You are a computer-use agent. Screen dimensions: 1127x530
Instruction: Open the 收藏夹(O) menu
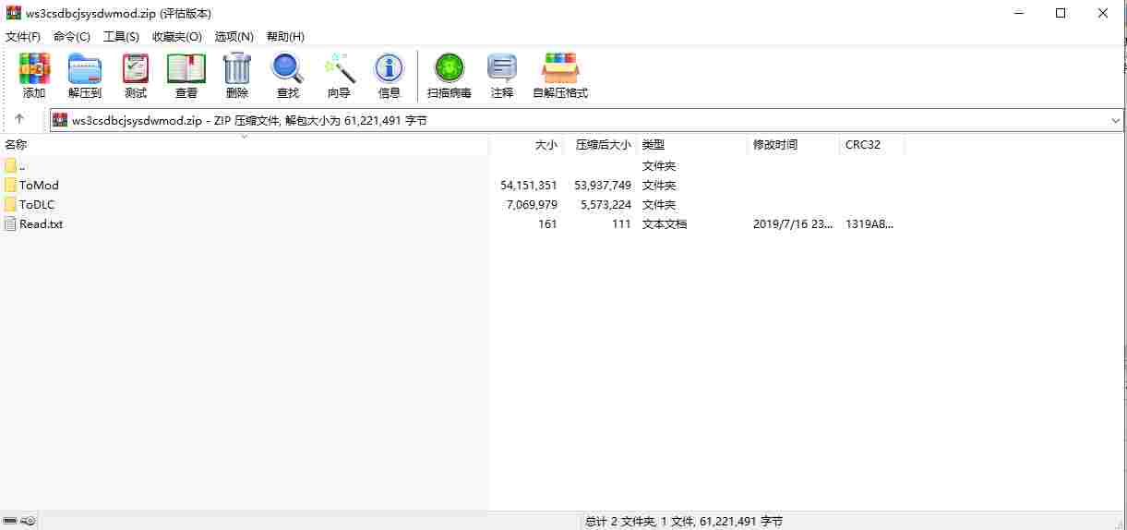[x=177, y=36]
